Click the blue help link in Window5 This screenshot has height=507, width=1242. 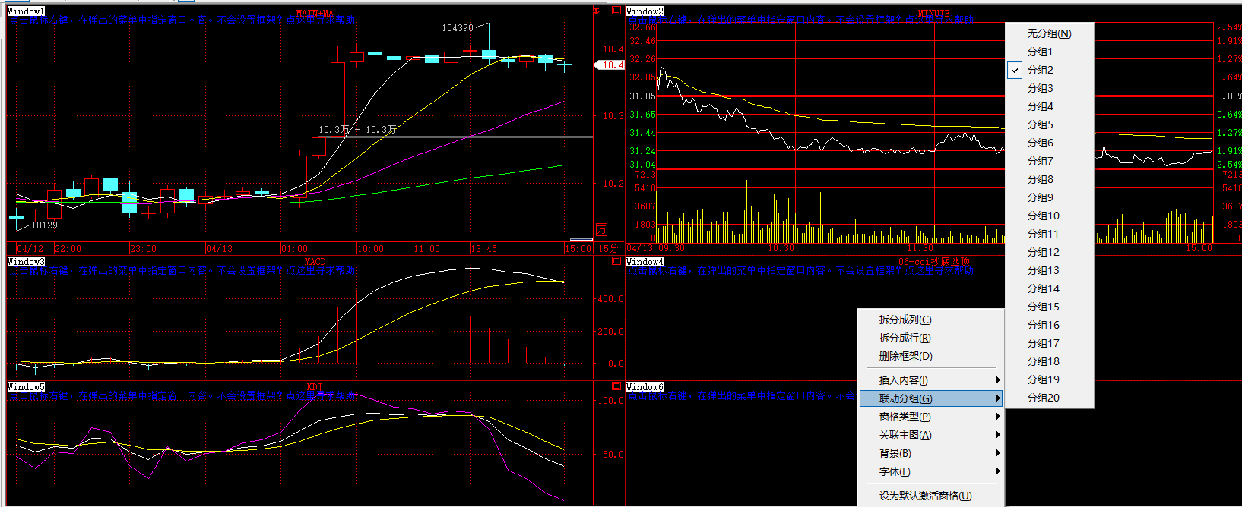point(182,395)
